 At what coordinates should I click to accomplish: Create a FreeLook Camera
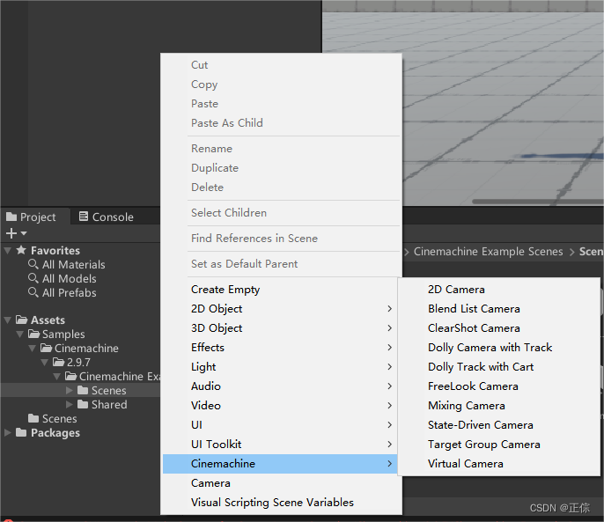point(499,386)
